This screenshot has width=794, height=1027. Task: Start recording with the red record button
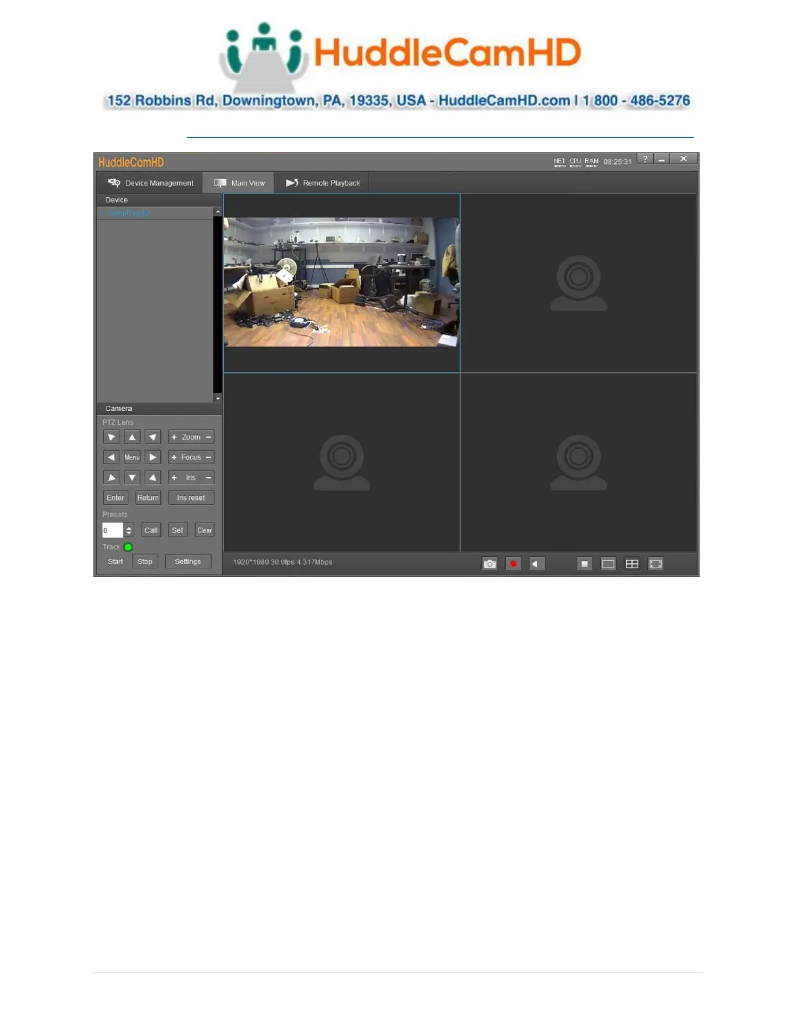point(513,564)
